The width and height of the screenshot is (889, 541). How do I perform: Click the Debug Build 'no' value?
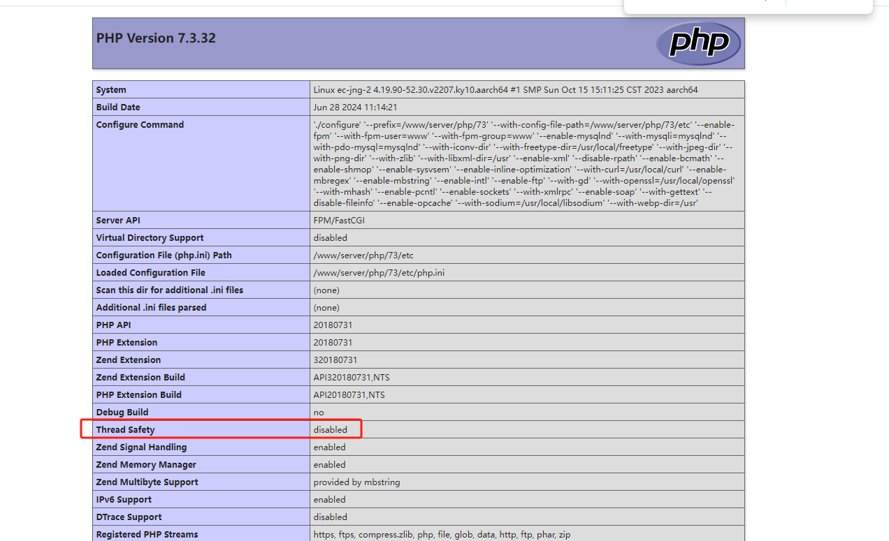pos(319,413)
